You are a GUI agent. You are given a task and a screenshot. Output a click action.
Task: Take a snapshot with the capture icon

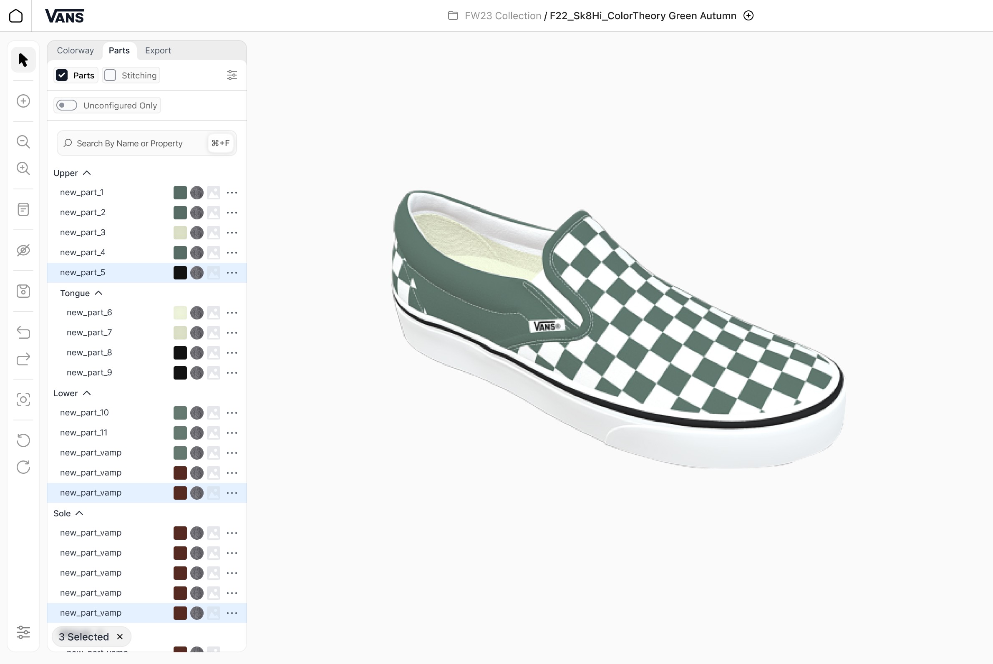23,400
